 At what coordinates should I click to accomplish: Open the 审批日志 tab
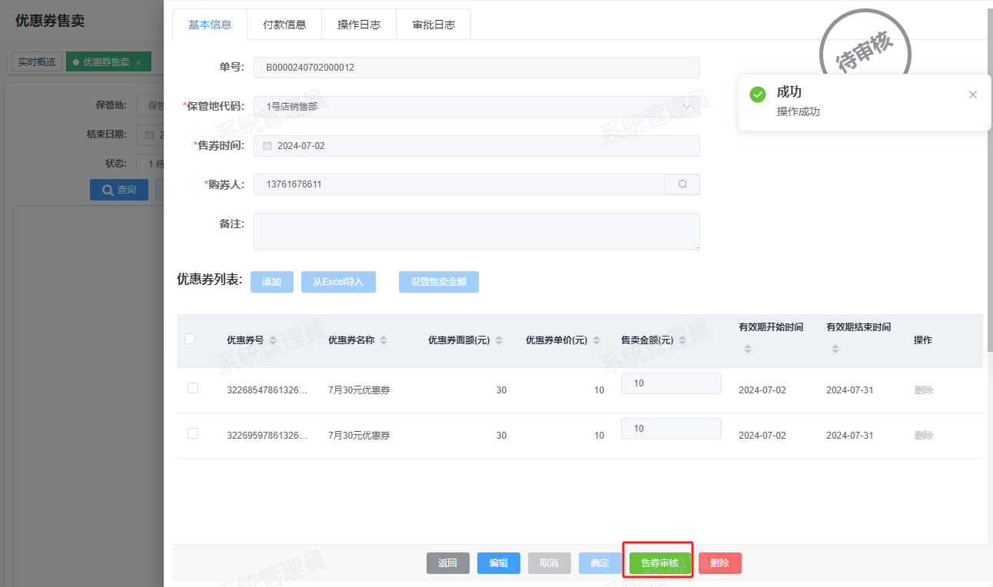click(x=433, y=25)
